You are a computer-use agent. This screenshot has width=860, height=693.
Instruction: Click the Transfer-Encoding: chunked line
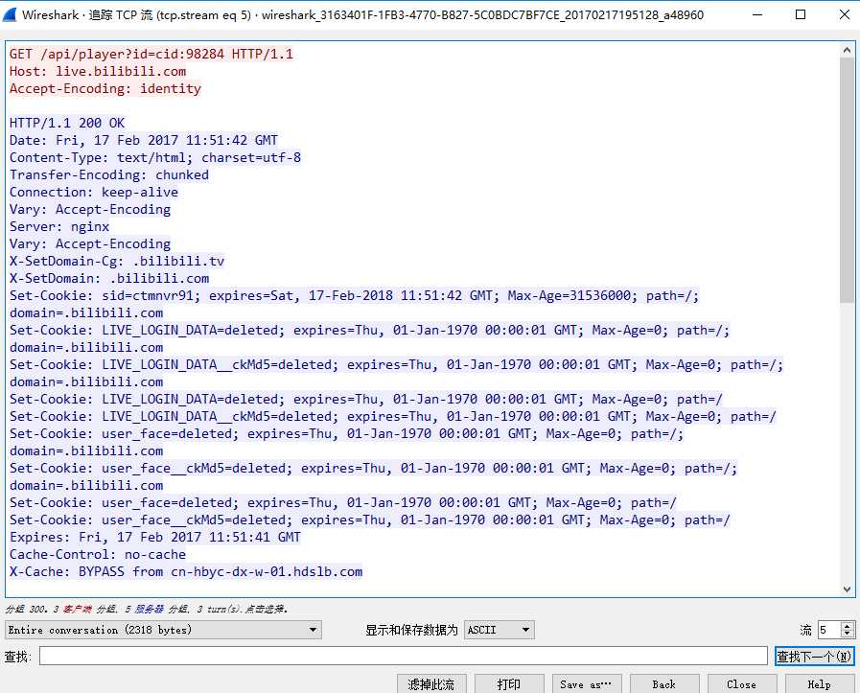point(109,174)
